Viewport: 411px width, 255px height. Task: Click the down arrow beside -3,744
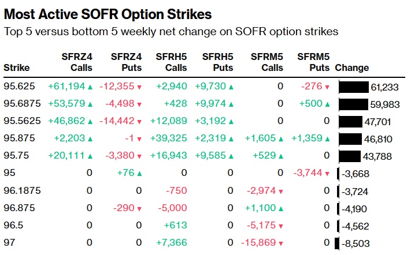tap(327, 174)
